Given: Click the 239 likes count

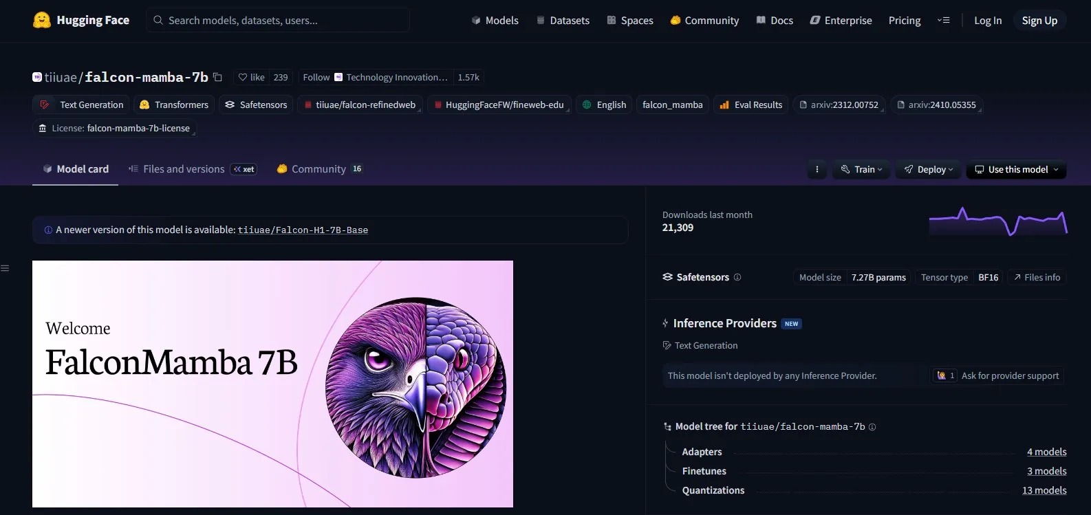Looking at the screenshot, I should click(281, 77).
